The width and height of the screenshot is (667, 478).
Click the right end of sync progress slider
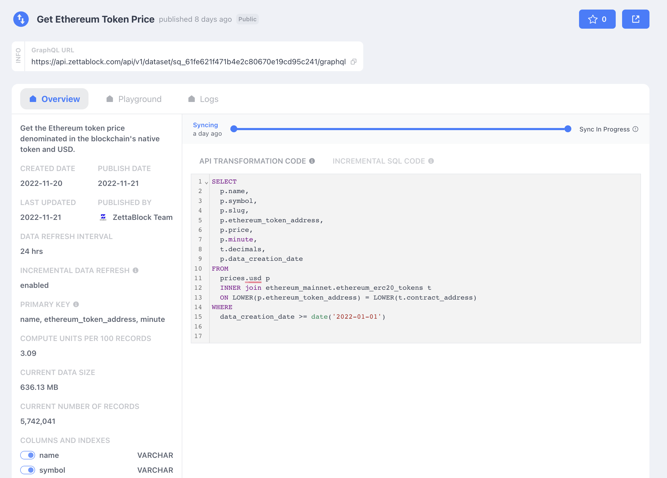[x=568, y=129]
